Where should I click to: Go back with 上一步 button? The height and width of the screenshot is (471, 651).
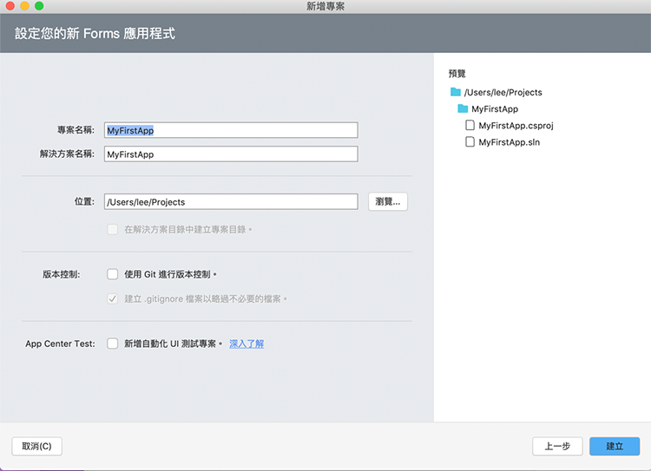click(557, 446)
